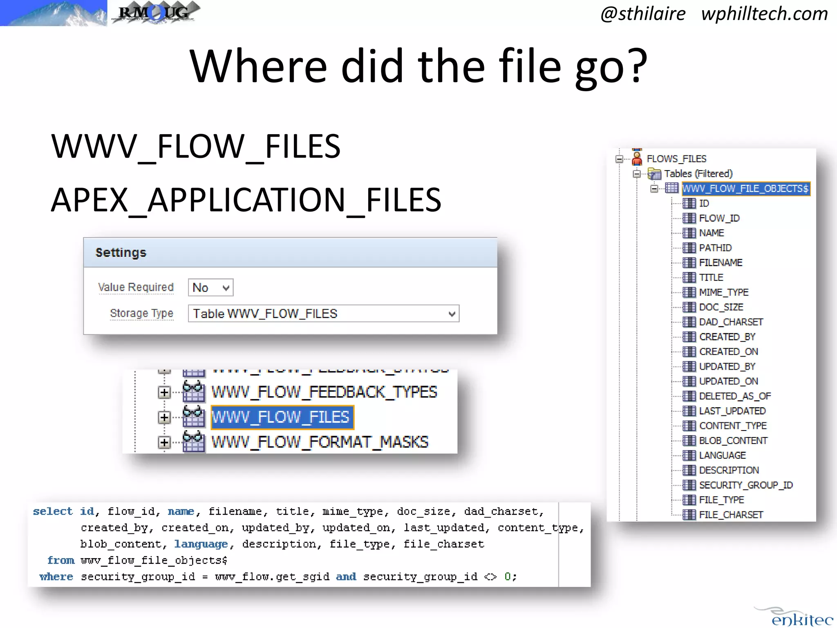Select the WWV_FLOW_FORMAT_MASKS tree label
837x628 pixels.
point(320,442)
